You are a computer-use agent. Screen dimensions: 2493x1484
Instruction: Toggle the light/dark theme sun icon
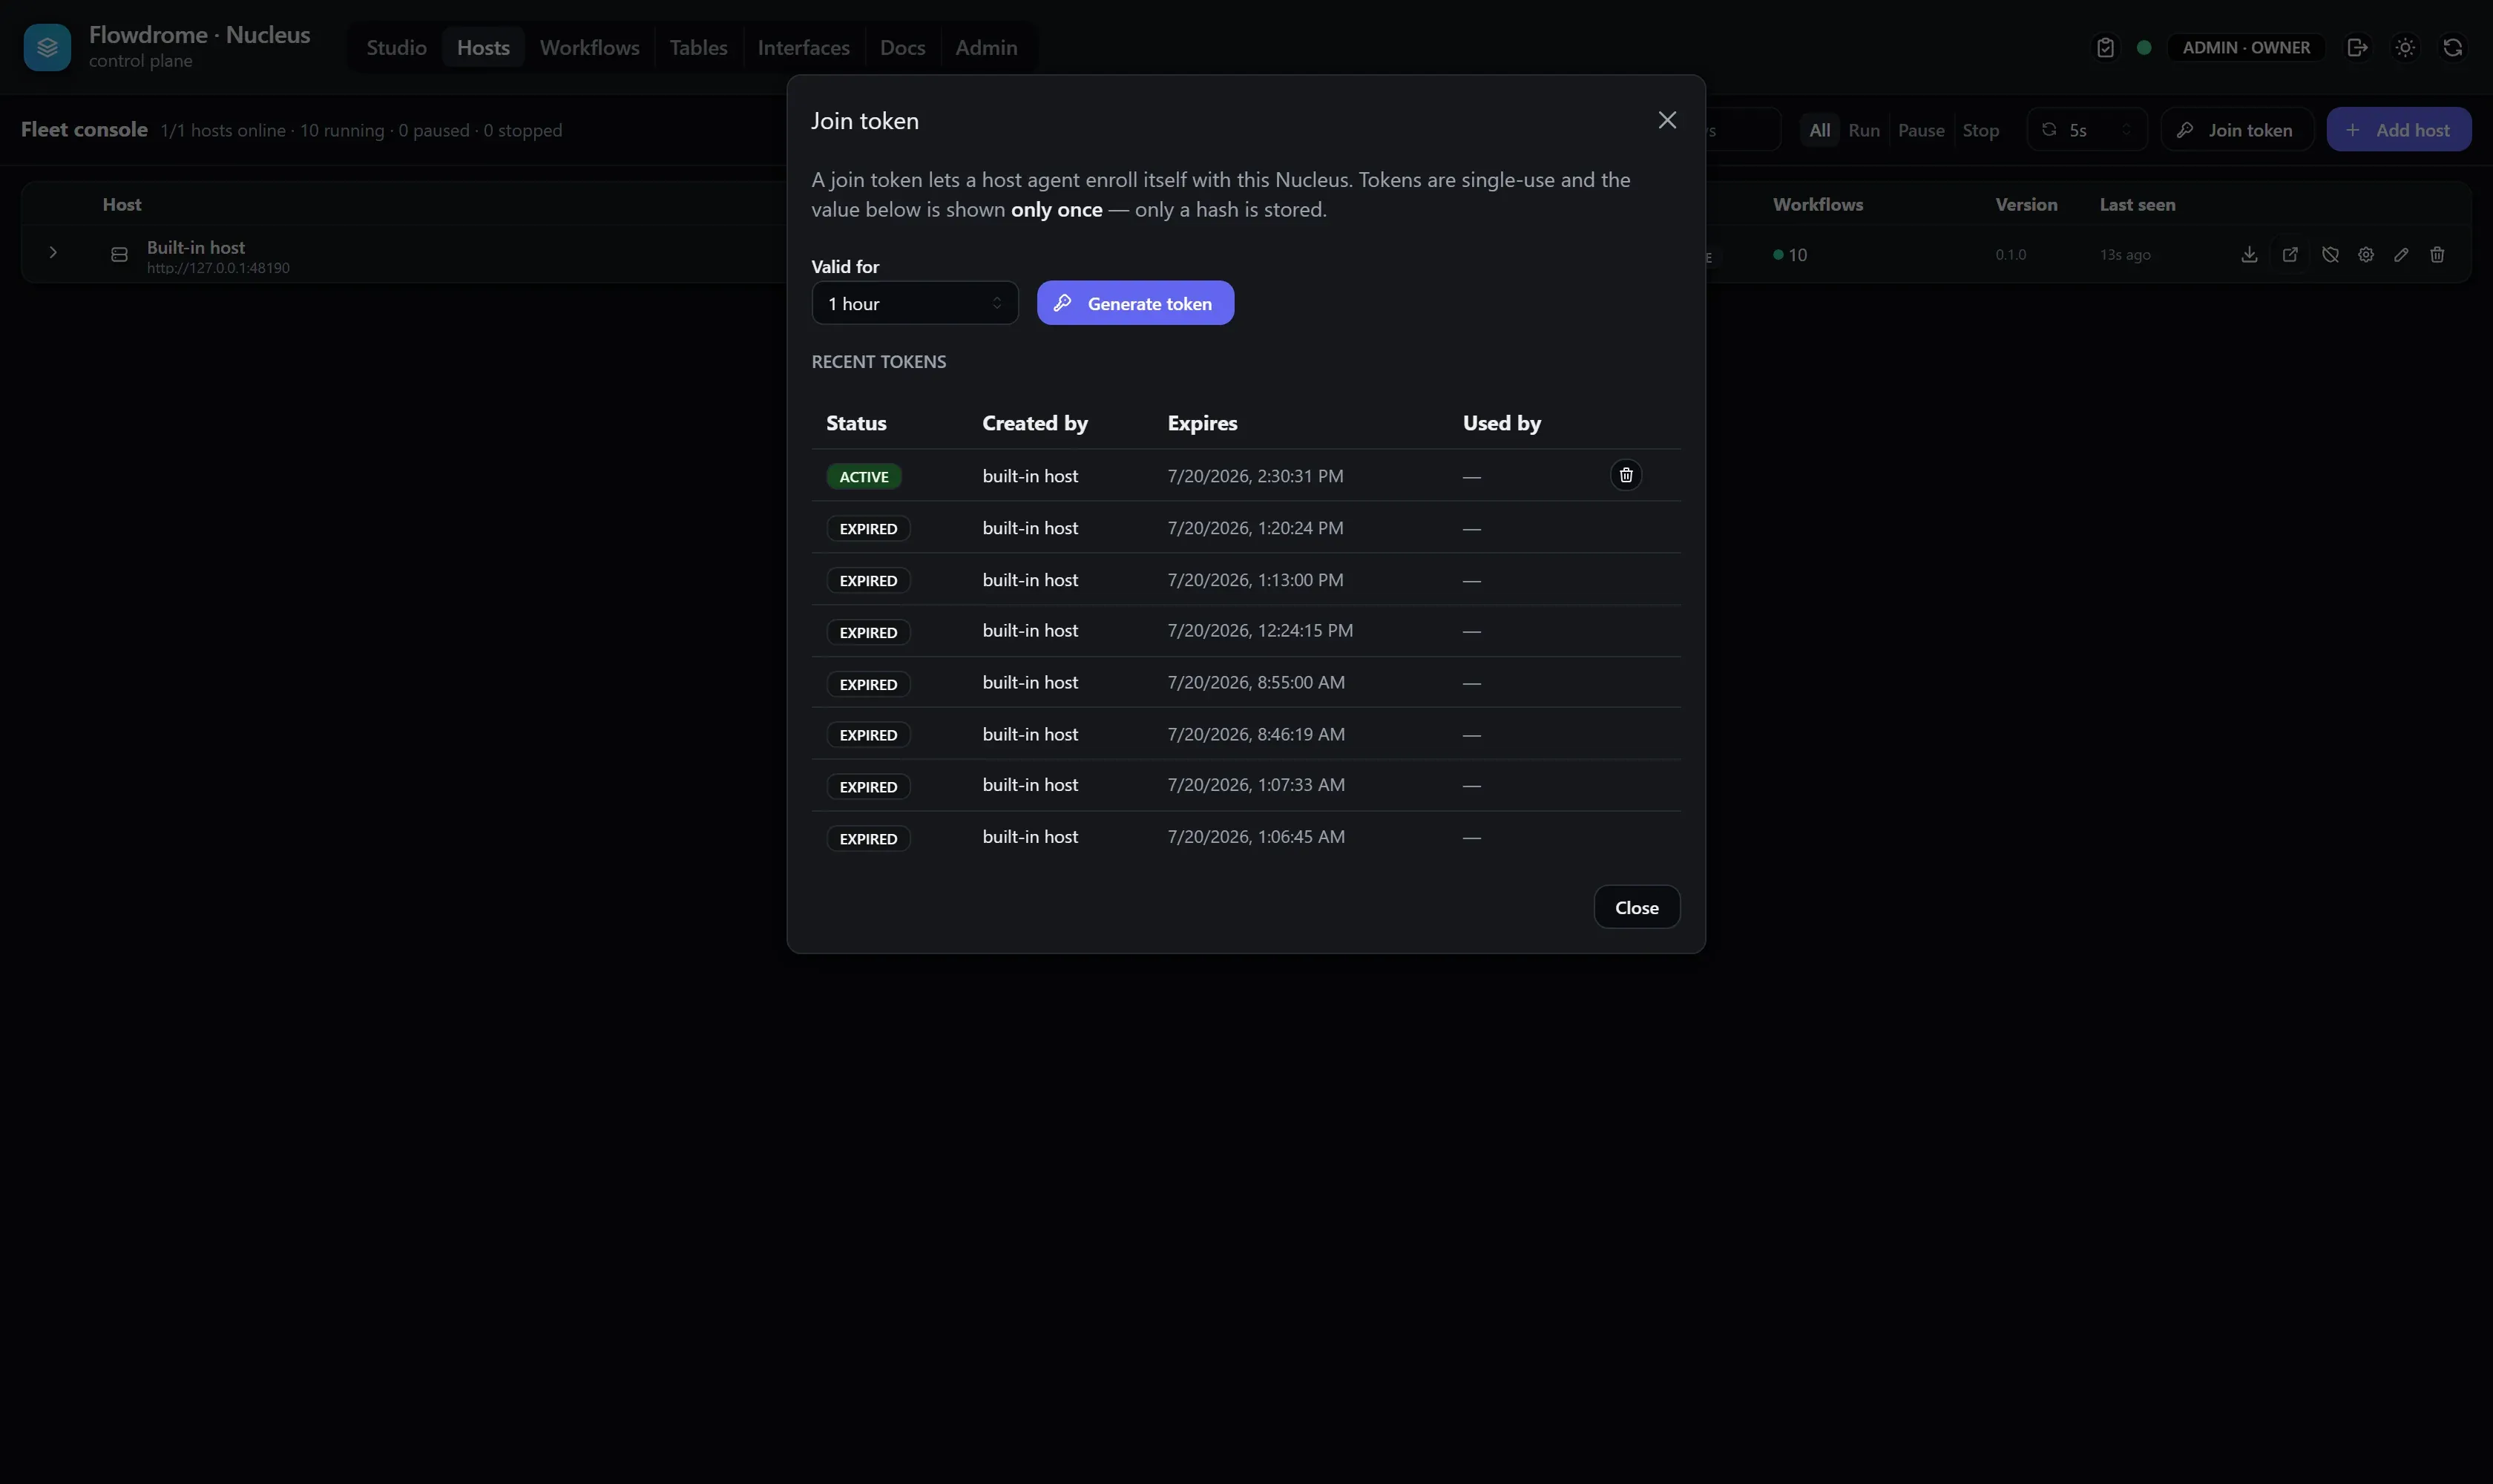coord(2405,47)
